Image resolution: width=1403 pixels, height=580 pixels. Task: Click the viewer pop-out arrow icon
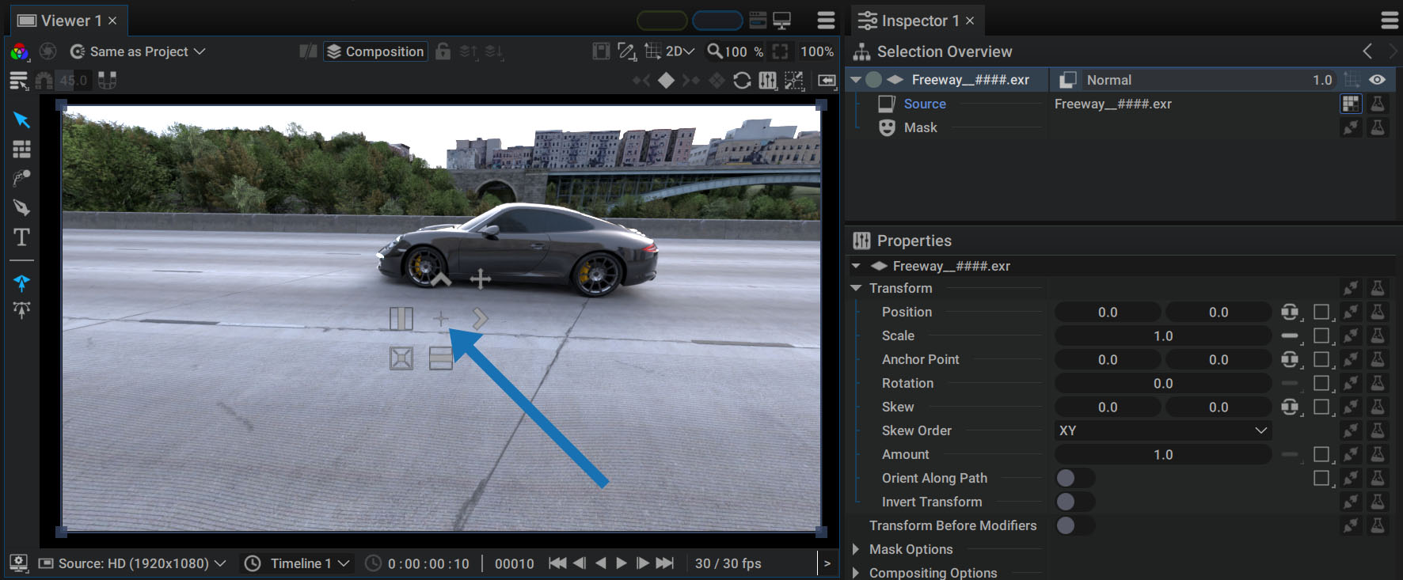(827, 80)
